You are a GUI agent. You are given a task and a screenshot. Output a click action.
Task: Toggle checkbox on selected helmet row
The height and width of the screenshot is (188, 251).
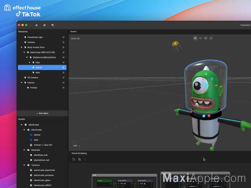click(63, 68)
